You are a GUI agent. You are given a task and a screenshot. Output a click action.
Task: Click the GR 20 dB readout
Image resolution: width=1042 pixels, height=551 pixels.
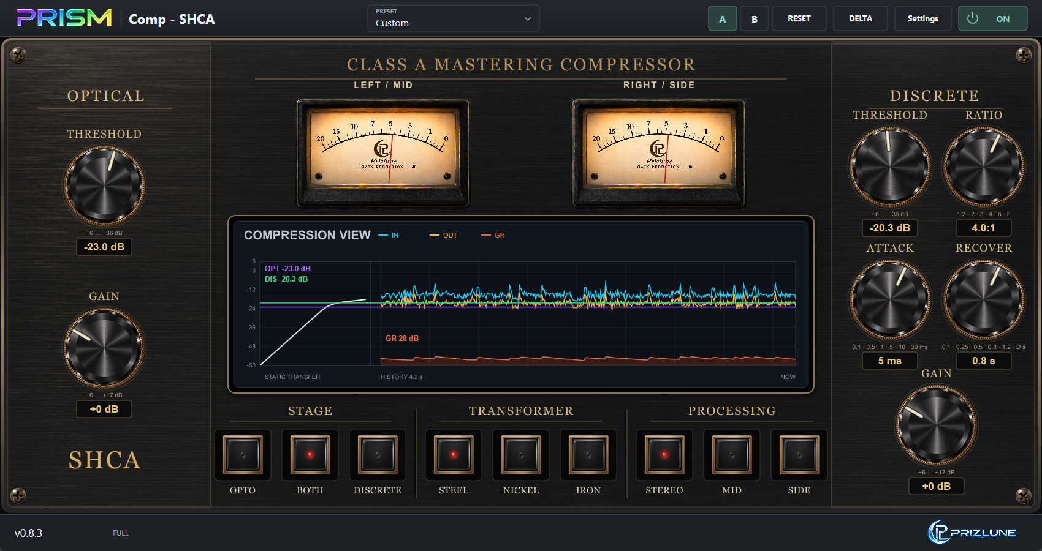tap(402, 338)
